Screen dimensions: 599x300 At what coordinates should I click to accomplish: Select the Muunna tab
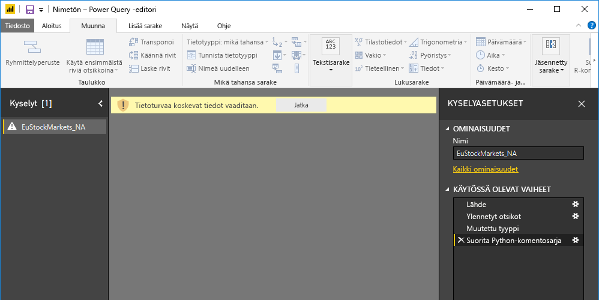pos(93,26)
